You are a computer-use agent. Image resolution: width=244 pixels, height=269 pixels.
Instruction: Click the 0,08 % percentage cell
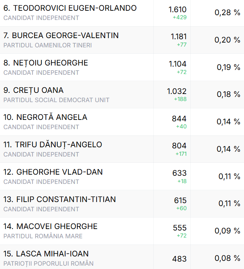pyautogui.click(x=227, y=258)
